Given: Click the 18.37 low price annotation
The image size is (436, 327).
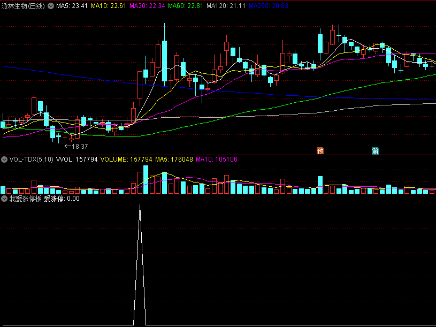Looking at the screenshot, I should (x=77, y=146).
